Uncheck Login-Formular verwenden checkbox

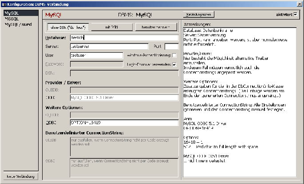click(174, 64)
